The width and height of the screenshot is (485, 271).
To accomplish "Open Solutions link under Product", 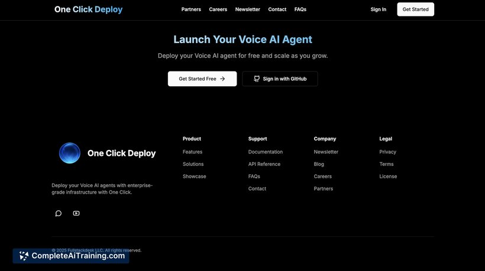I will point(193,164).
